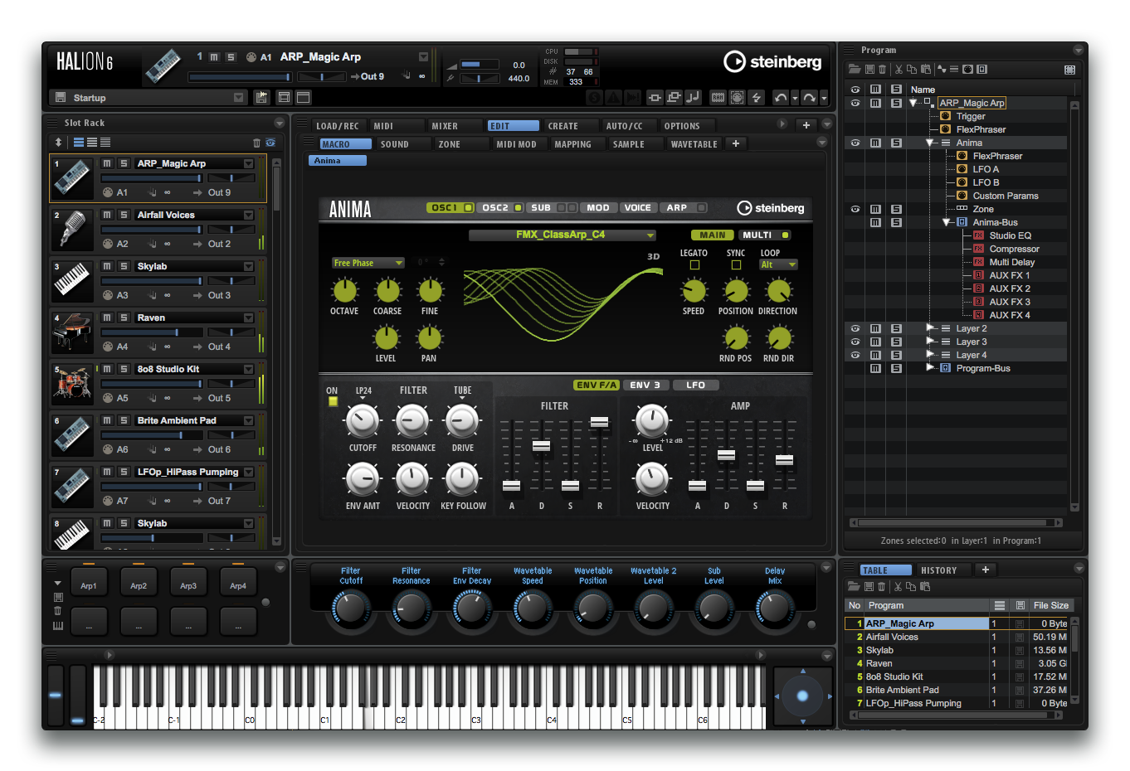The width and height of the screenshot is (1130, 771).
Task: Switch to the MIXER tab
Action: tap(445, 126)
